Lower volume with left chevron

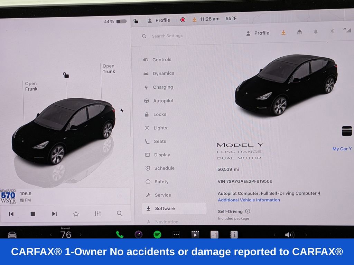[x=274, y=235]
